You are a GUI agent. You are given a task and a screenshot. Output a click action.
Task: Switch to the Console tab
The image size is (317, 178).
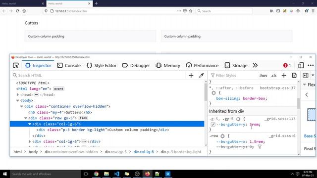[x=69, y=65]
